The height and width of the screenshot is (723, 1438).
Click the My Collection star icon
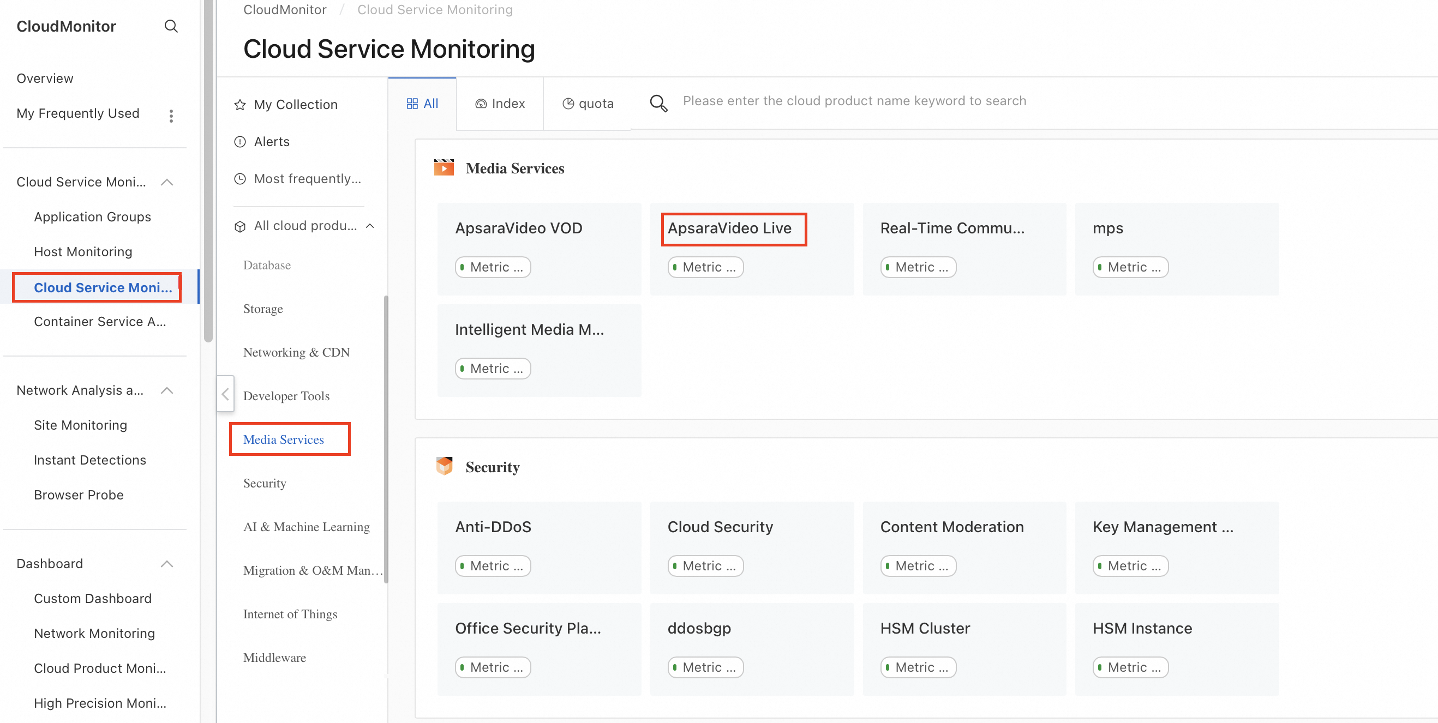(x=240, y=105)
